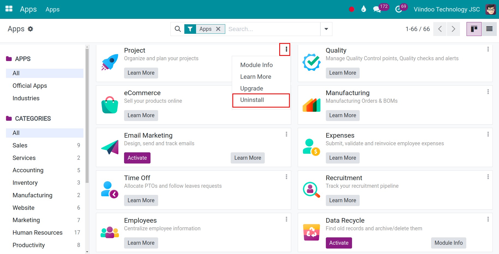This screenshot has width=499, height=254.
Task: Click Learn More on Recruitment card
Action: (x=342, y=200)
